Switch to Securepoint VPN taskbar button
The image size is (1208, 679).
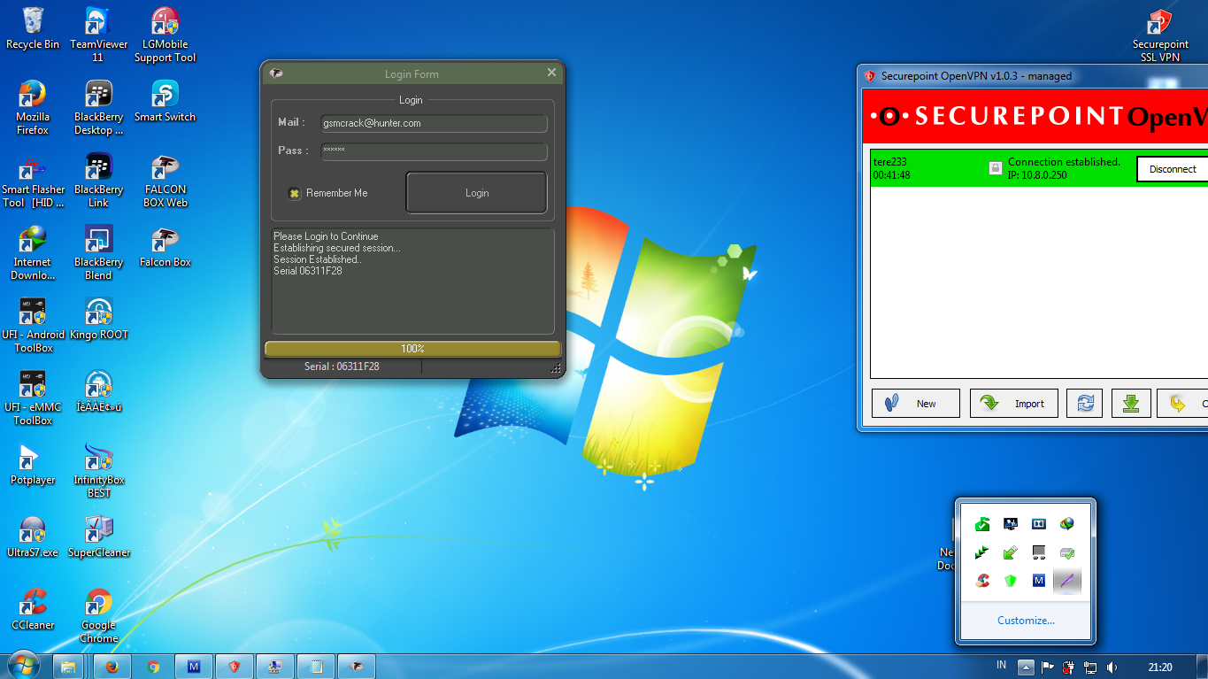click(235, 667)
